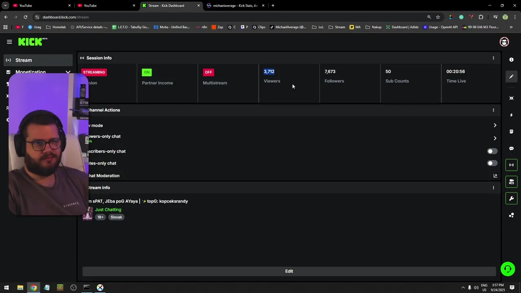This screenshot has width=521, height=293.
Task: Open Chat Moderation external popout icon
Action: 495,176
